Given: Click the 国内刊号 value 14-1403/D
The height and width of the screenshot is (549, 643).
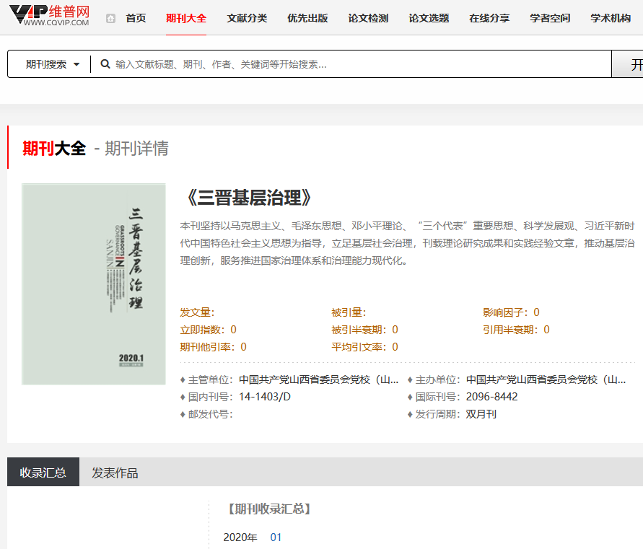Looking at the screenshot, I should (265, 397).
